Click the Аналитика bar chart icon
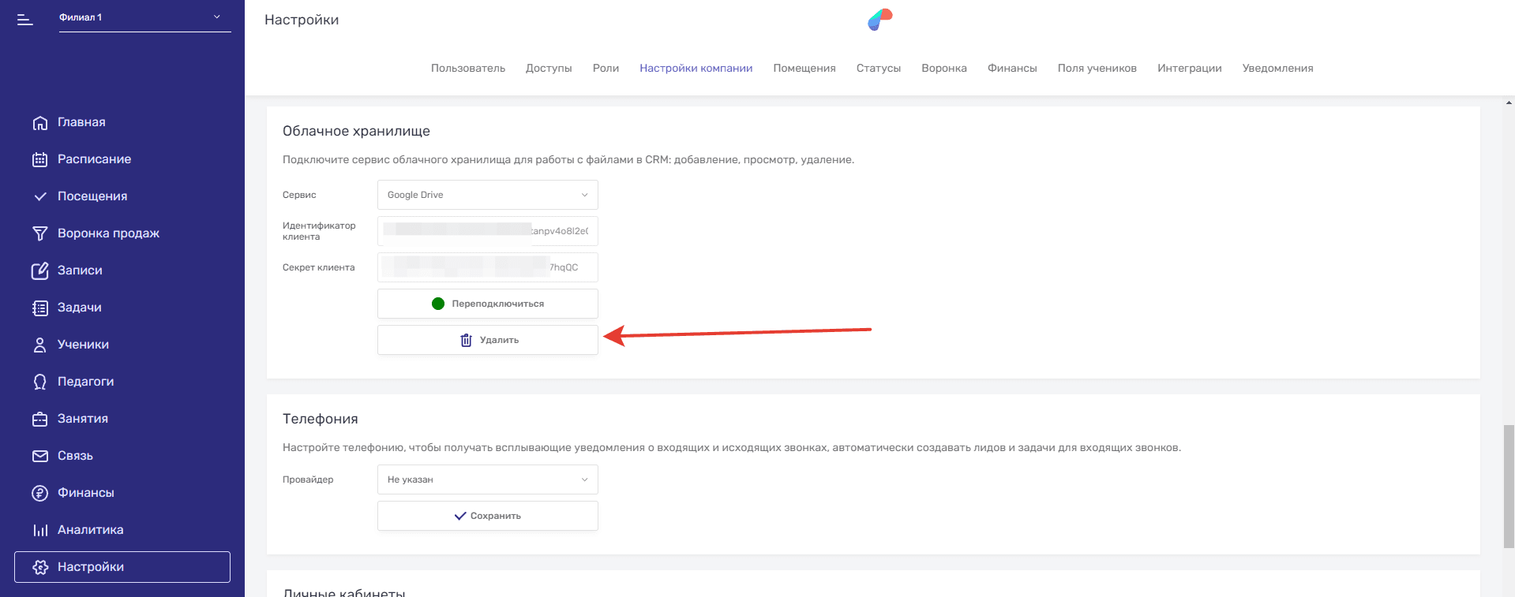1515x597 pixels. click(40, 531)
